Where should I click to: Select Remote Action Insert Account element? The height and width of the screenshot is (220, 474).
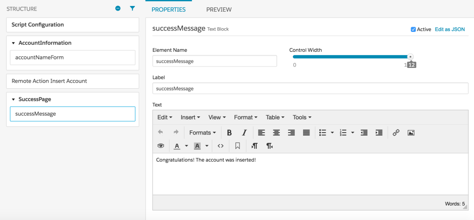click(x=72, y=81)
